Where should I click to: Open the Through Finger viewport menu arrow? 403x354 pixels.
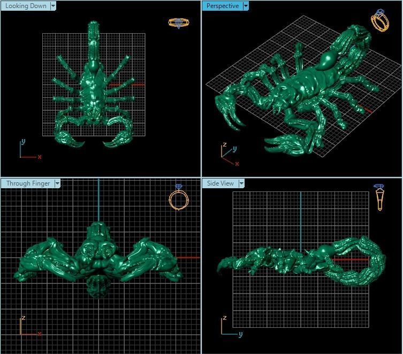[x=57, y=183]
